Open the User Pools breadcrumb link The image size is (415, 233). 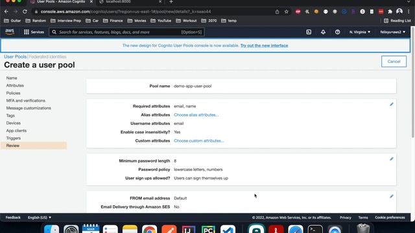15,56
